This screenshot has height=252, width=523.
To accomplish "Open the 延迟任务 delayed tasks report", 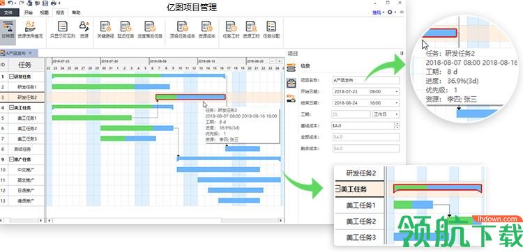I will (126, 30).
